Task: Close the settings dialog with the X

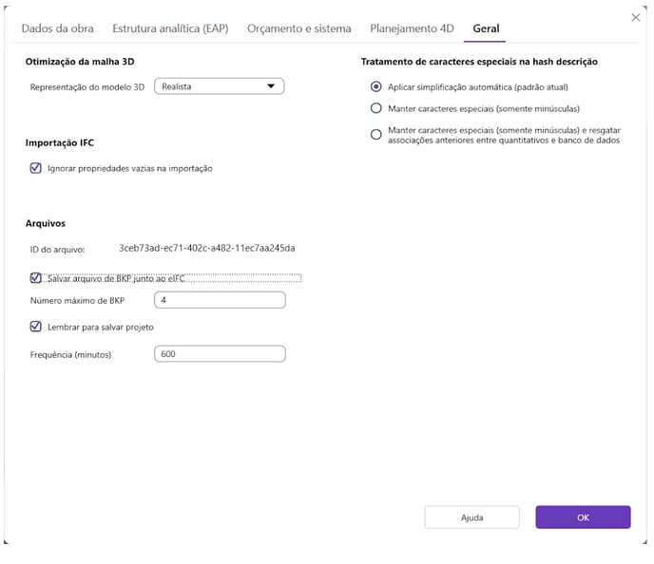Action: pyautogui.click(x=635, y=18)
